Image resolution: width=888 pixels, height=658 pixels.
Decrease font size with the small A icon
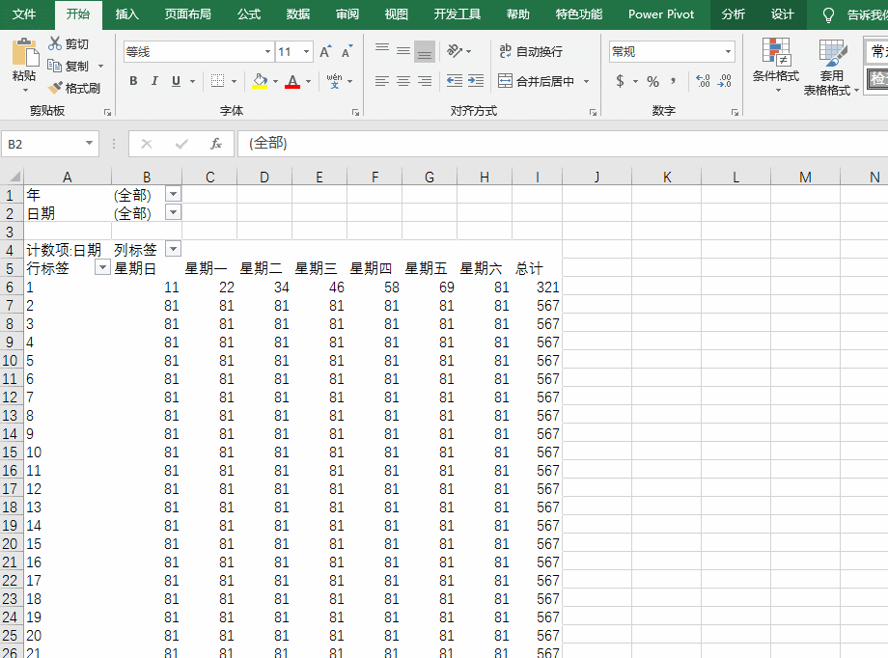pyautogui.click(x=347, y=52)
